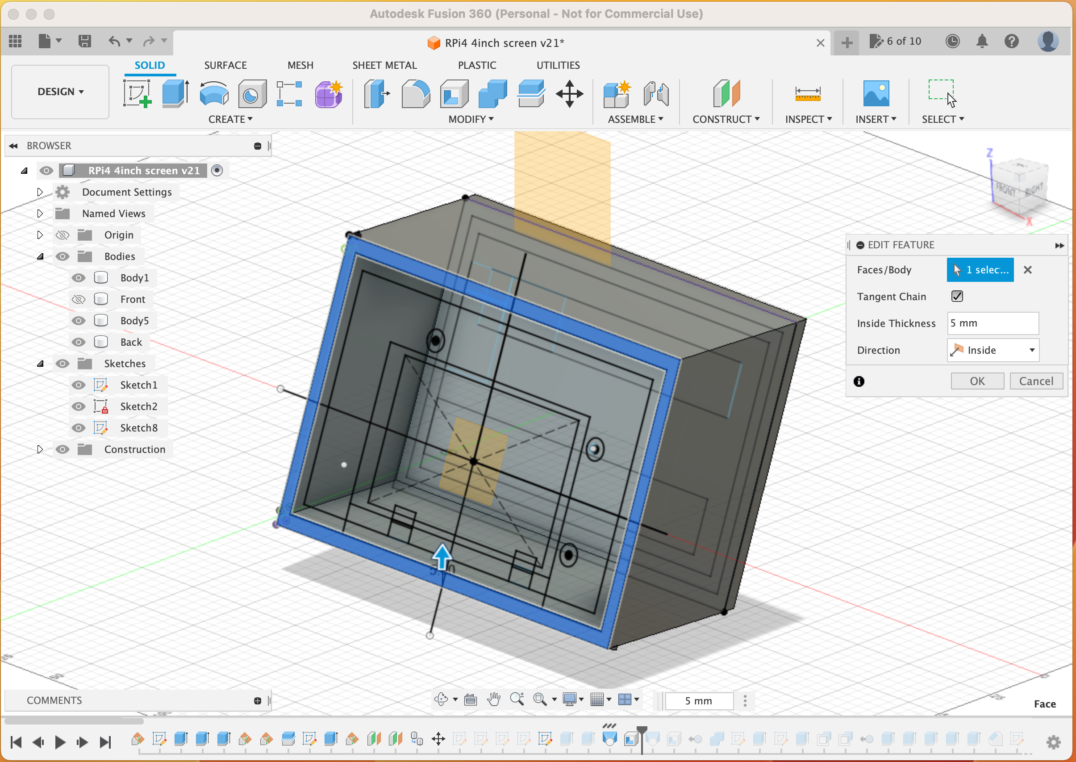
Task: Open the ASSEMBLE menu
Action: pyautogui.click(x=636, y=119)
